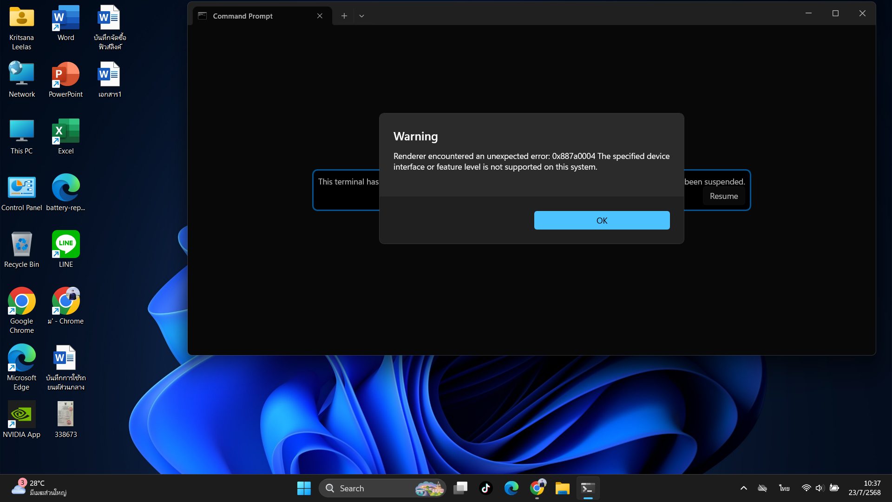Open the Chrome profile shortcut with avatar
Viewport: 892px width, 502px height.
coord(66,306)
